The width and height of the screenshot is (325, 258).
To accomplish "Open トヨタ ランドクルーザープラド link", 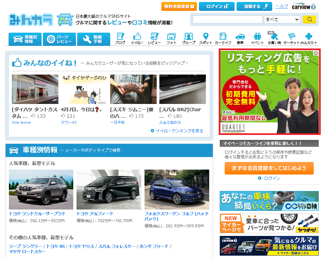I will [x=37, y=214].
